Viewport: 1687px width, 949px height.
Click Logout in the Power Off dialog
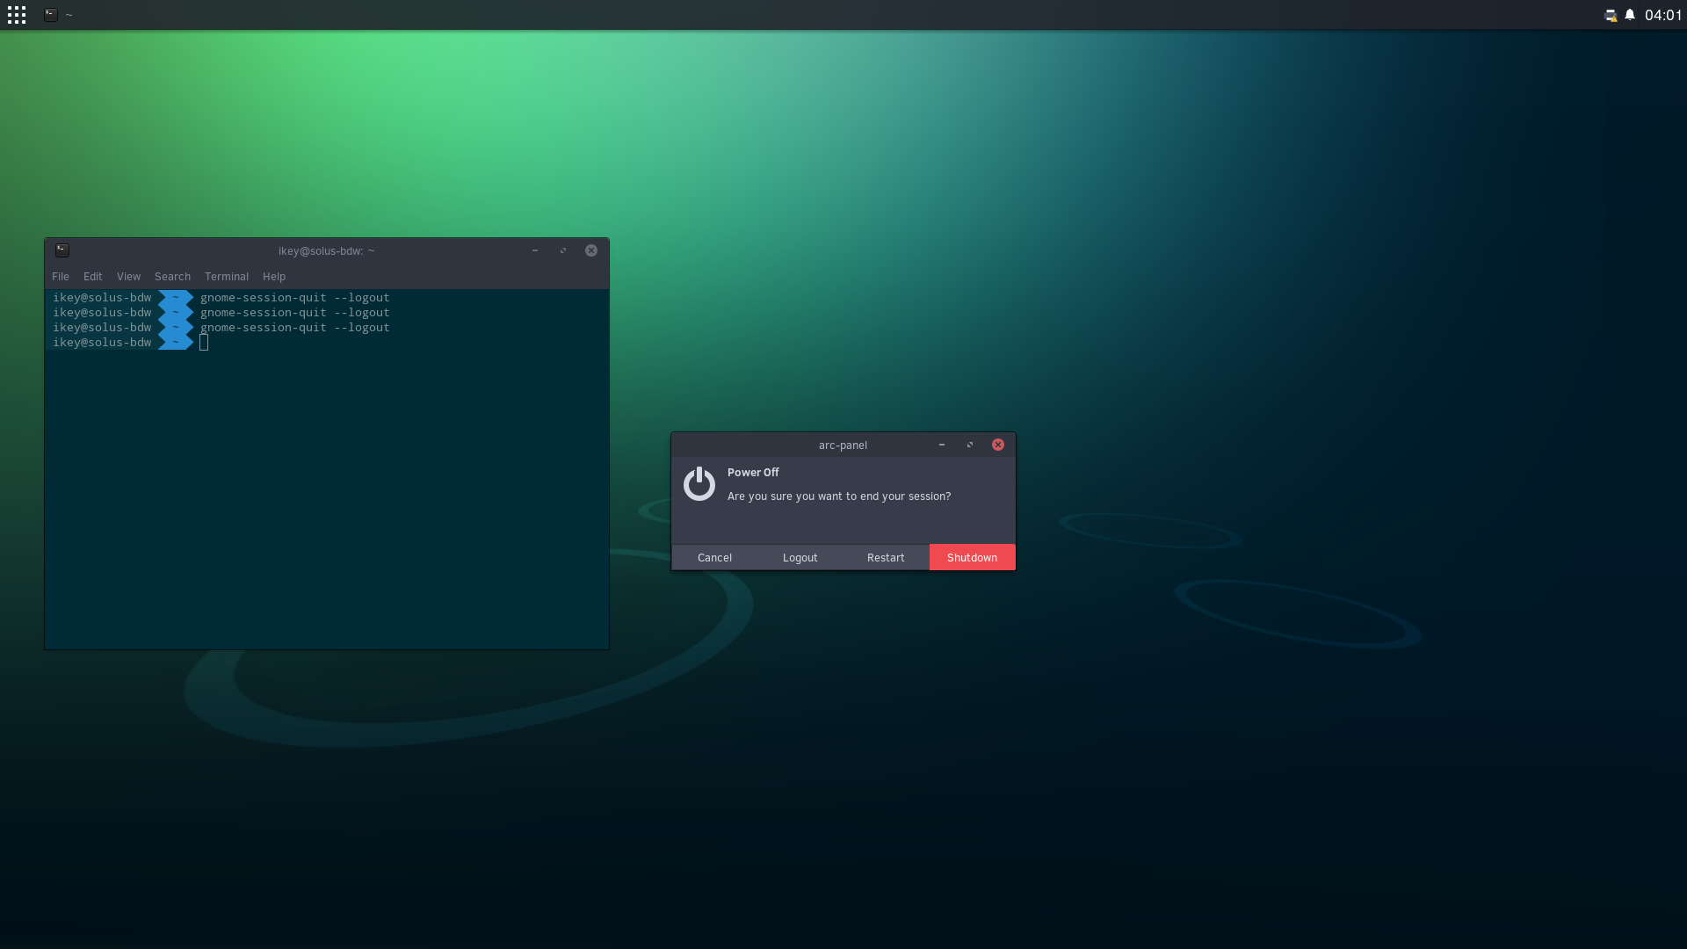point(800,557)
